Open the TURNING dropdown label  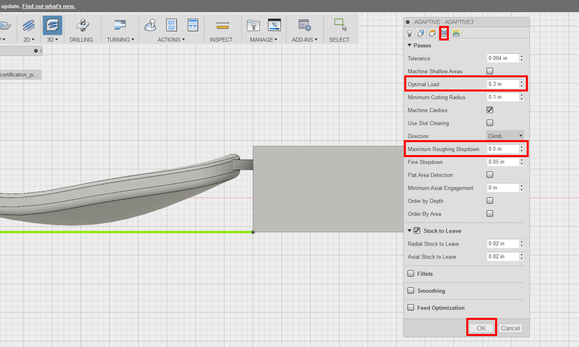pos(120,40)
